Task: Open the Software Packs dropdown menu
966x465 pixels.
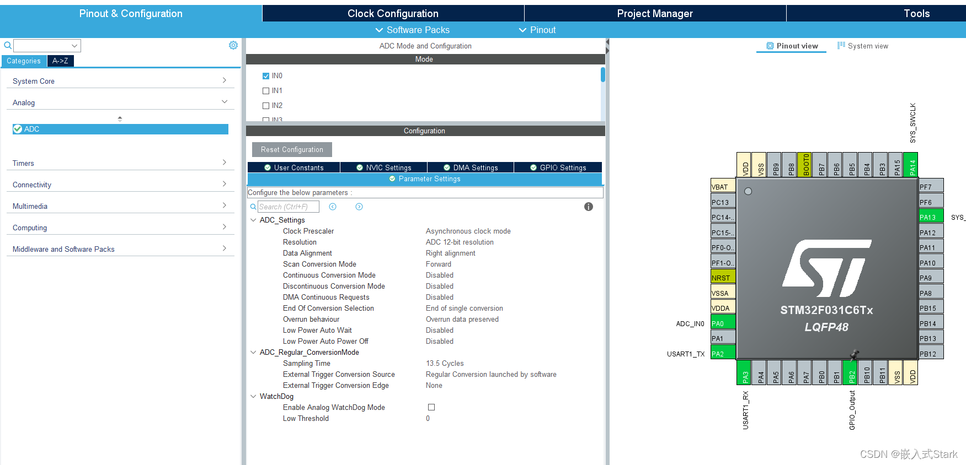Action: [412, 30]
